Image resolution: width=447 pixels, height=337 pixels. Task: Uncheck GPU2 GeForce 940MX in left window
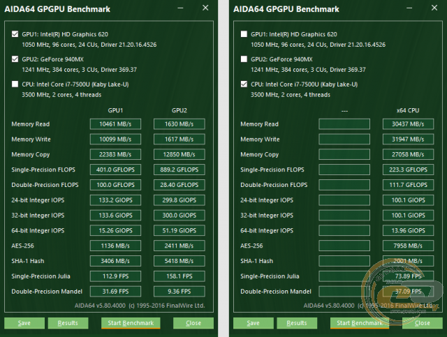(x=15, y=59)
